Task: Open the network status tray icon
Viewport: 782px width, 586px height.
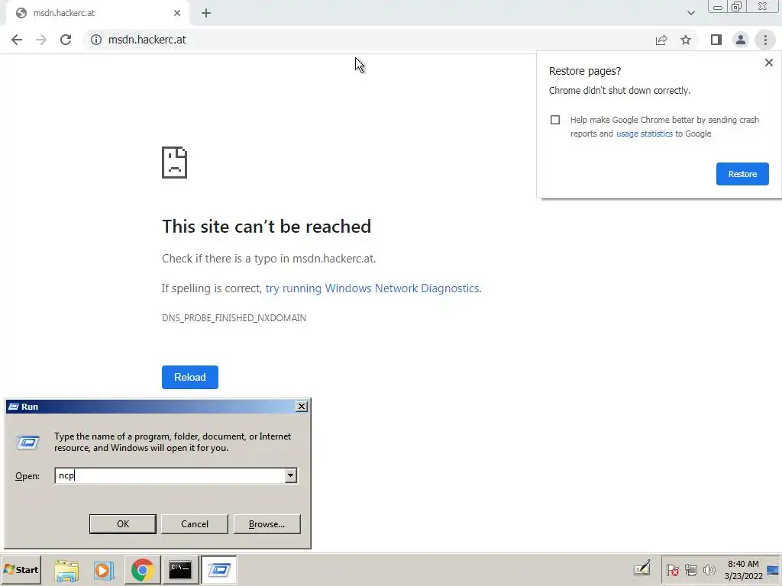Action: click(690, 569)
